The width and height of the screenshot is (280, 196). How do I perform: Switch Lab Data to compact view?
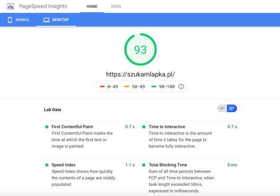(x=222, y=108)
